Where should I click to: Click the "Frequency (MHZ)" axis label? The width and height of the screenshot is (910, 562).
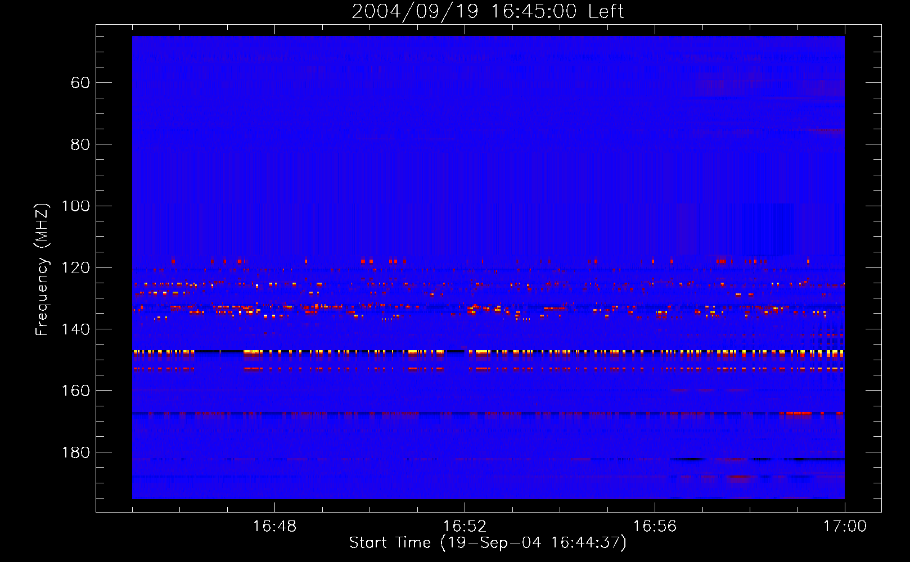(43, 269)
